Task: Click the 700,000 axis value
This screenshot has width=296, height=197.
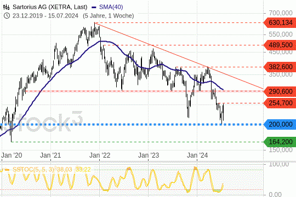Action: click(x=281, y=13)
